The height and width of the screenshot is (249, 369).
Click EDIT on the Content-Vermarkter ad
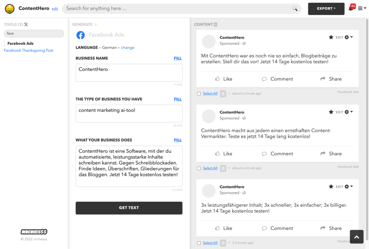[x=339, y=112]
